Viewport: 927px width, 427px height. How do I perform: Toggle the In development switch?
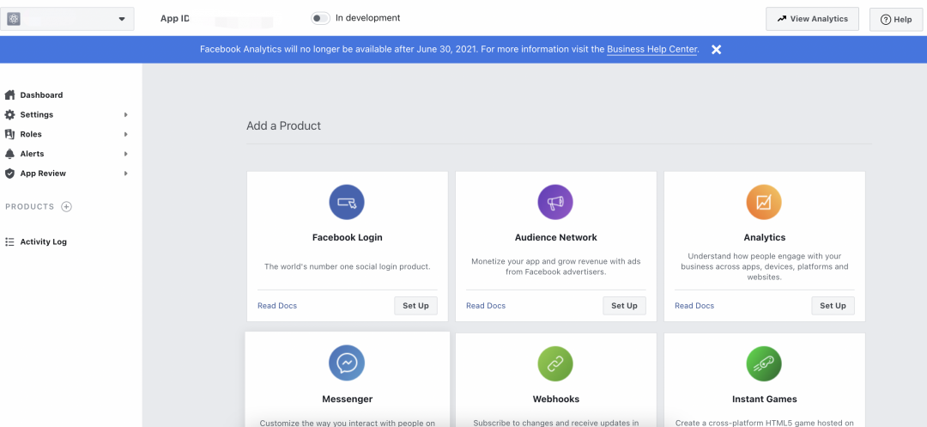pos(320,18)
